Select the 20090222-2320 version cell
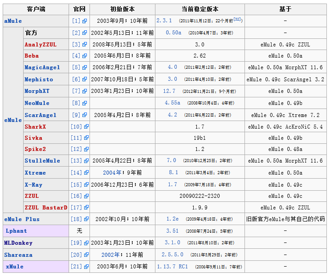The width and height of the screenshot is (330, 276). click(x=200, y=196)
